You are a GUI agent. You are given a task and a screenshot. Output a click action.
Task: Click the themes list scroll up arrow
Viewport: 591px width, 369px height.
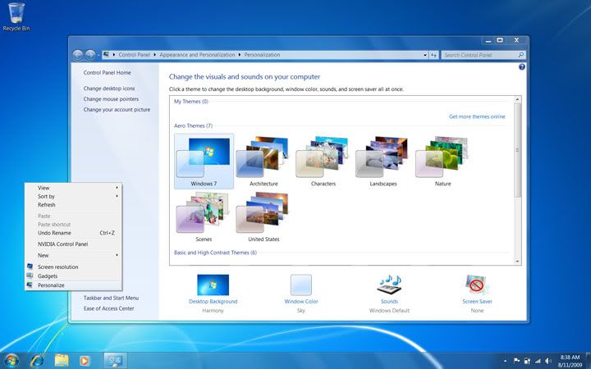tap(517, 99)
